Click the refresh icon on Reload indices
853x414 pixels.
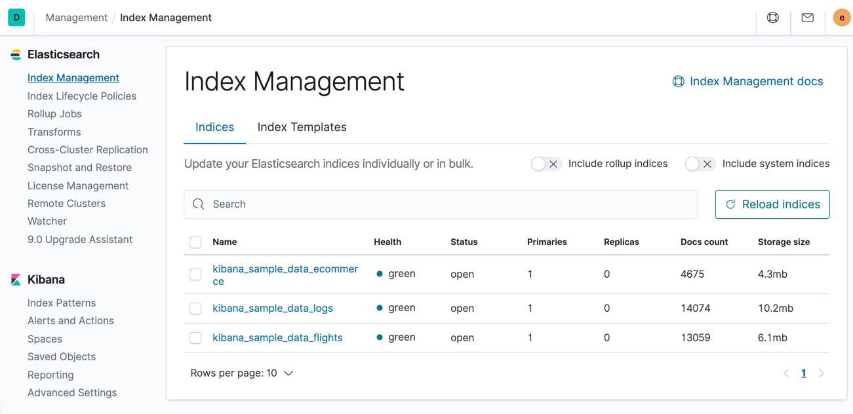(x=731, y=204)
